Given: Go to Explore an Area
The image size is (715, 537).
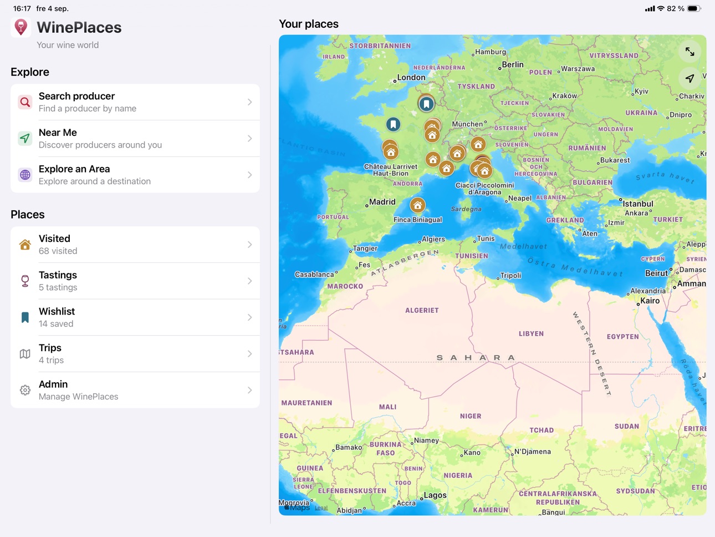Looking at the screenshot, I should pyautogui.click(x=135, y=175).
